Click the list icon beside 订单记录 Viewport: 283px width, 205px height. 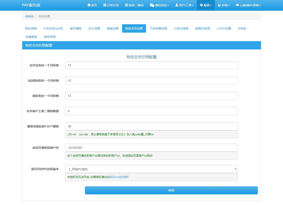click(105, 5)
